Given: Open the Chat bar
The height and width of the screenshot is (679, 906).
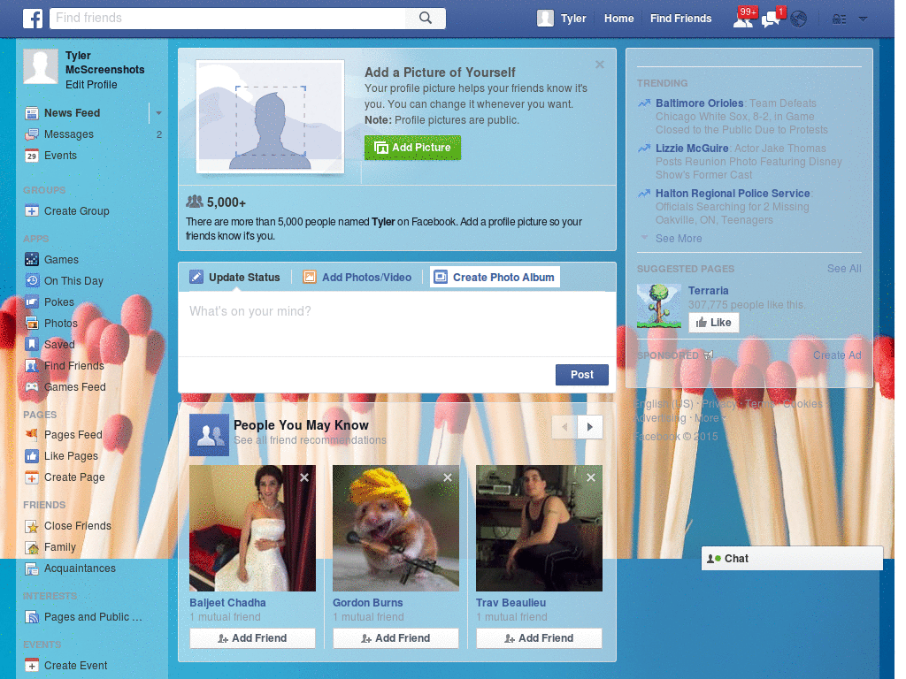Looking at the screenshot, I should coord(792,559).
